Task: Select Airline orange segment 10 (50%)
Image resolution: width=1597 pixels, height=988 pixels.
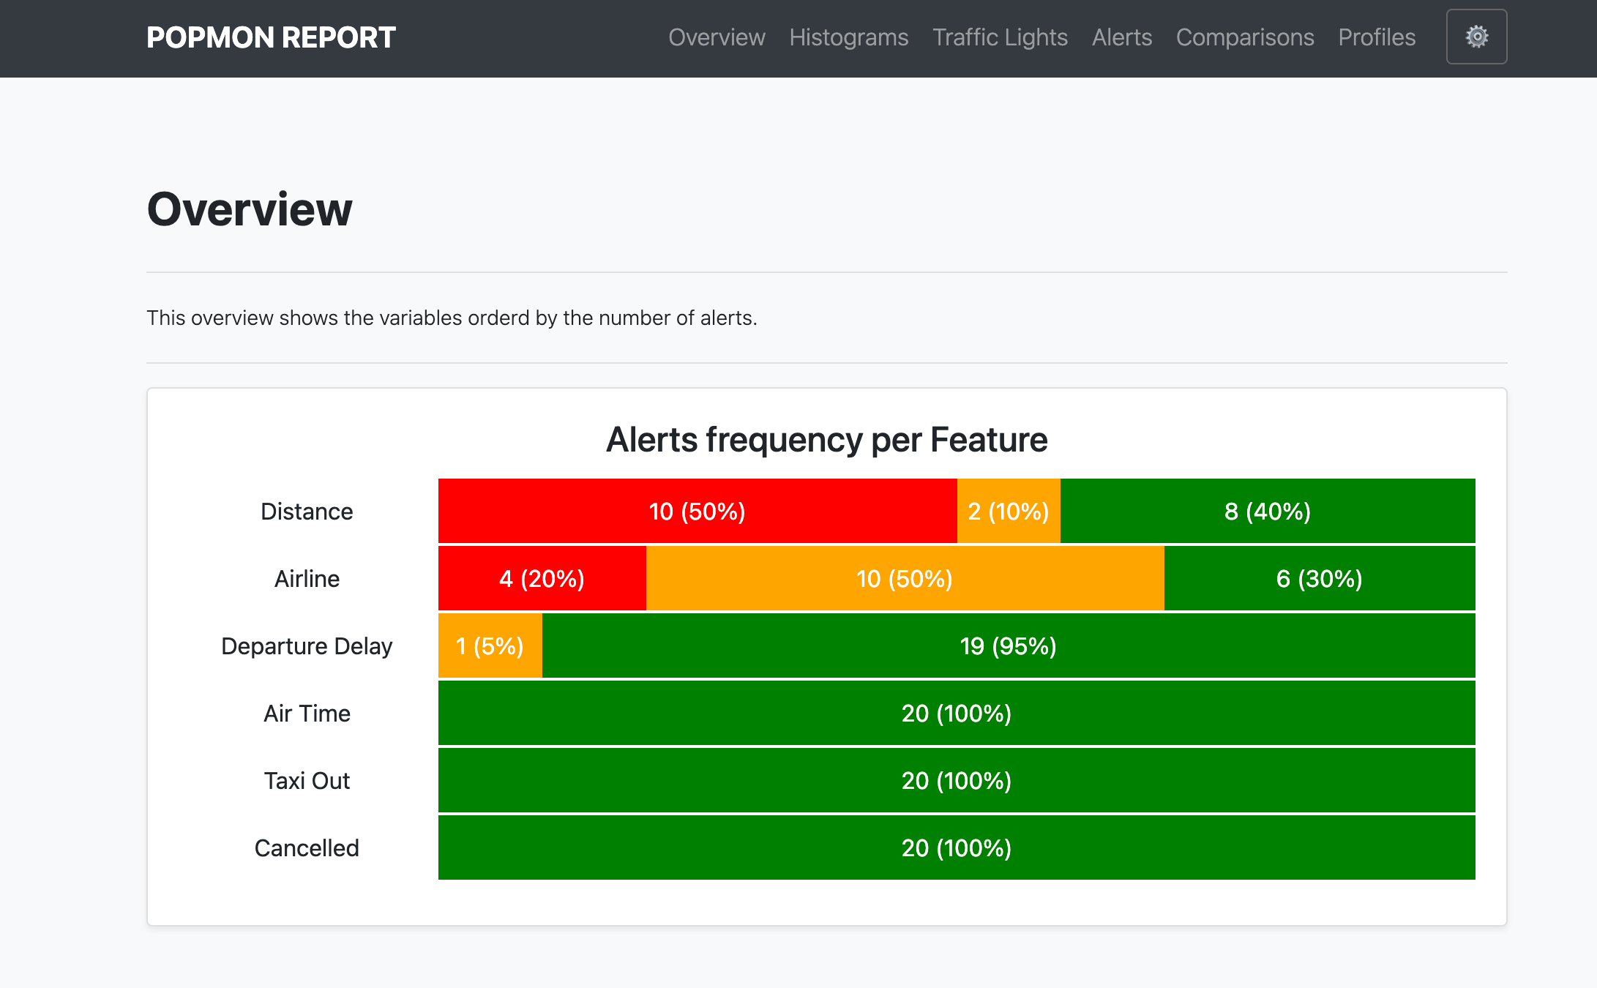Action: (x=905, y=578)
